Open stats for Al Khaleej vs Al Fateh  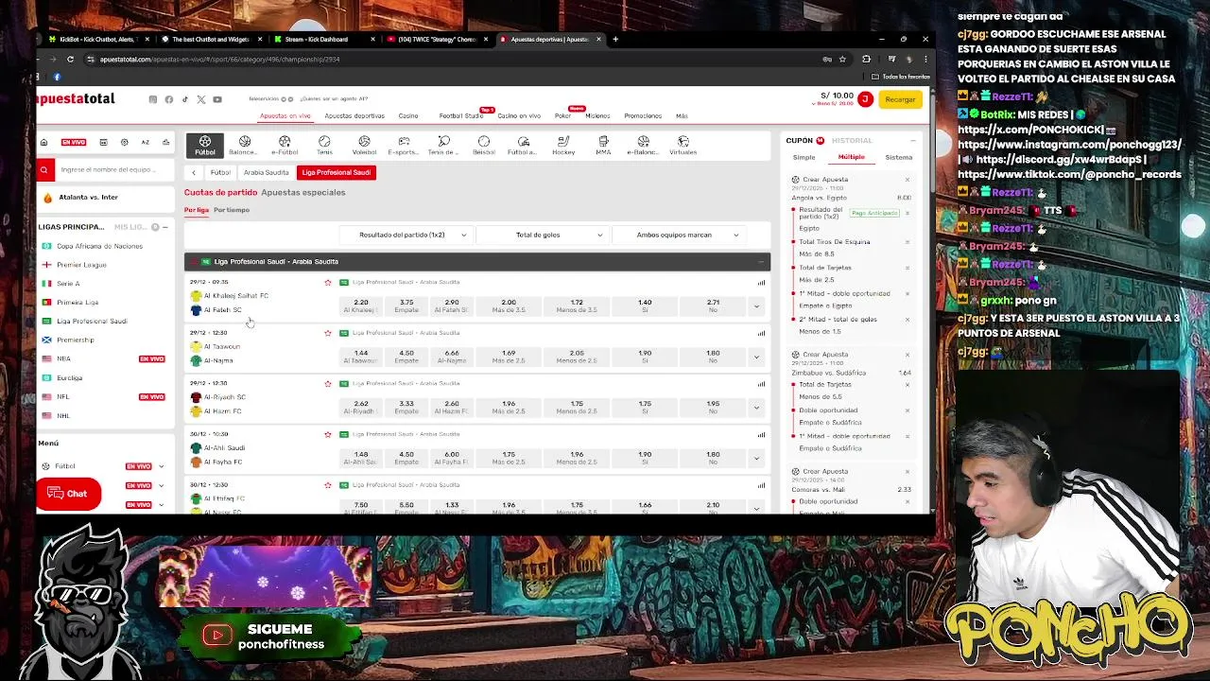coord(761,282)
